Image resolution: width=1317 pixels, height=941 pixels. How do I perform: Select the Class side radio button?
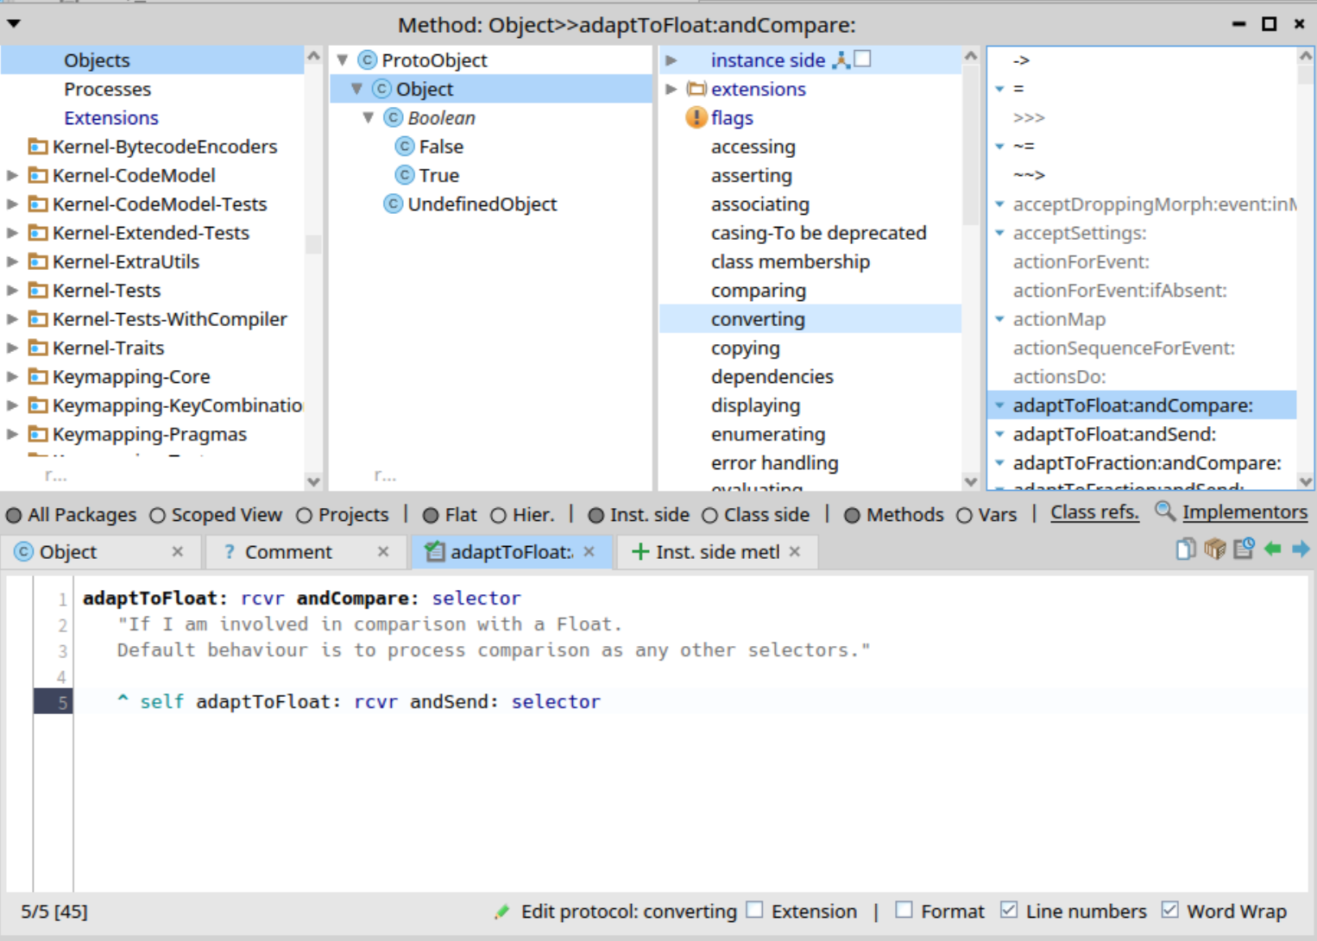pyautogui.click(x=709, y=516)
